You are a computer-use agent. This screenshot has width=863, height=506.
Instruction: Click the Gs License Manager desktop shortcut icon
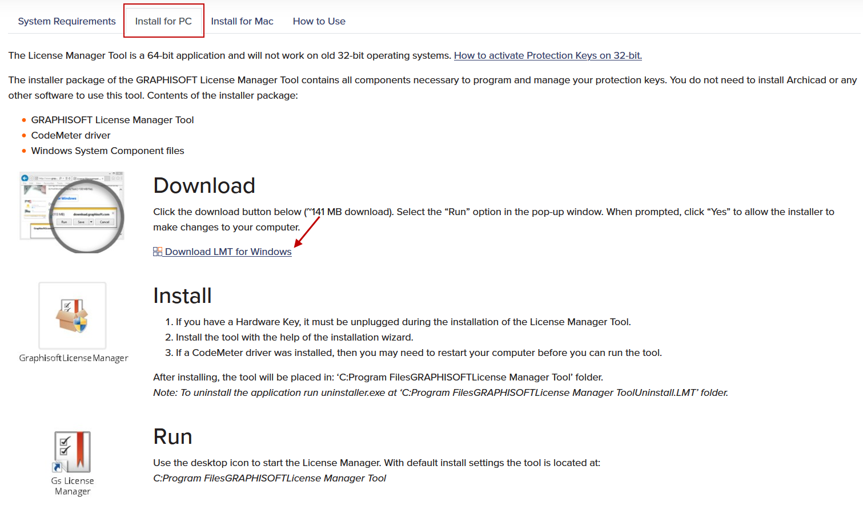(x=73, y=452)
